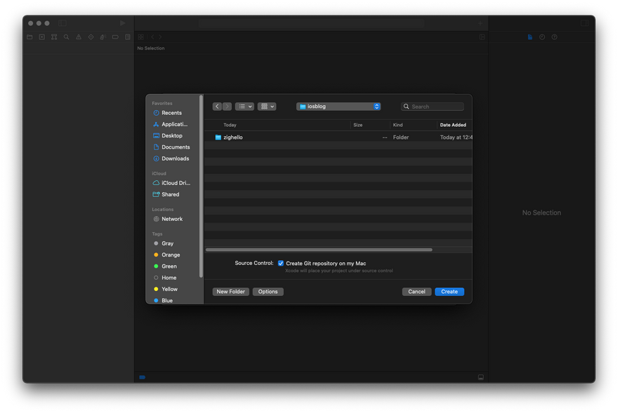This screenshot has height=413, width=618.
Task: Sort by the Kind column header
Action: pyautogui.click(x=398, y=125)
